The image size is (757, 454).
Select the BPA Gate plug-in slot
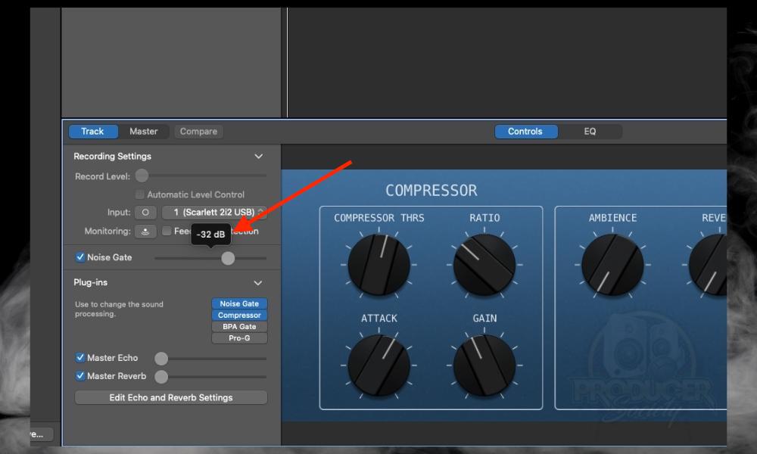[x=239, y=327]
